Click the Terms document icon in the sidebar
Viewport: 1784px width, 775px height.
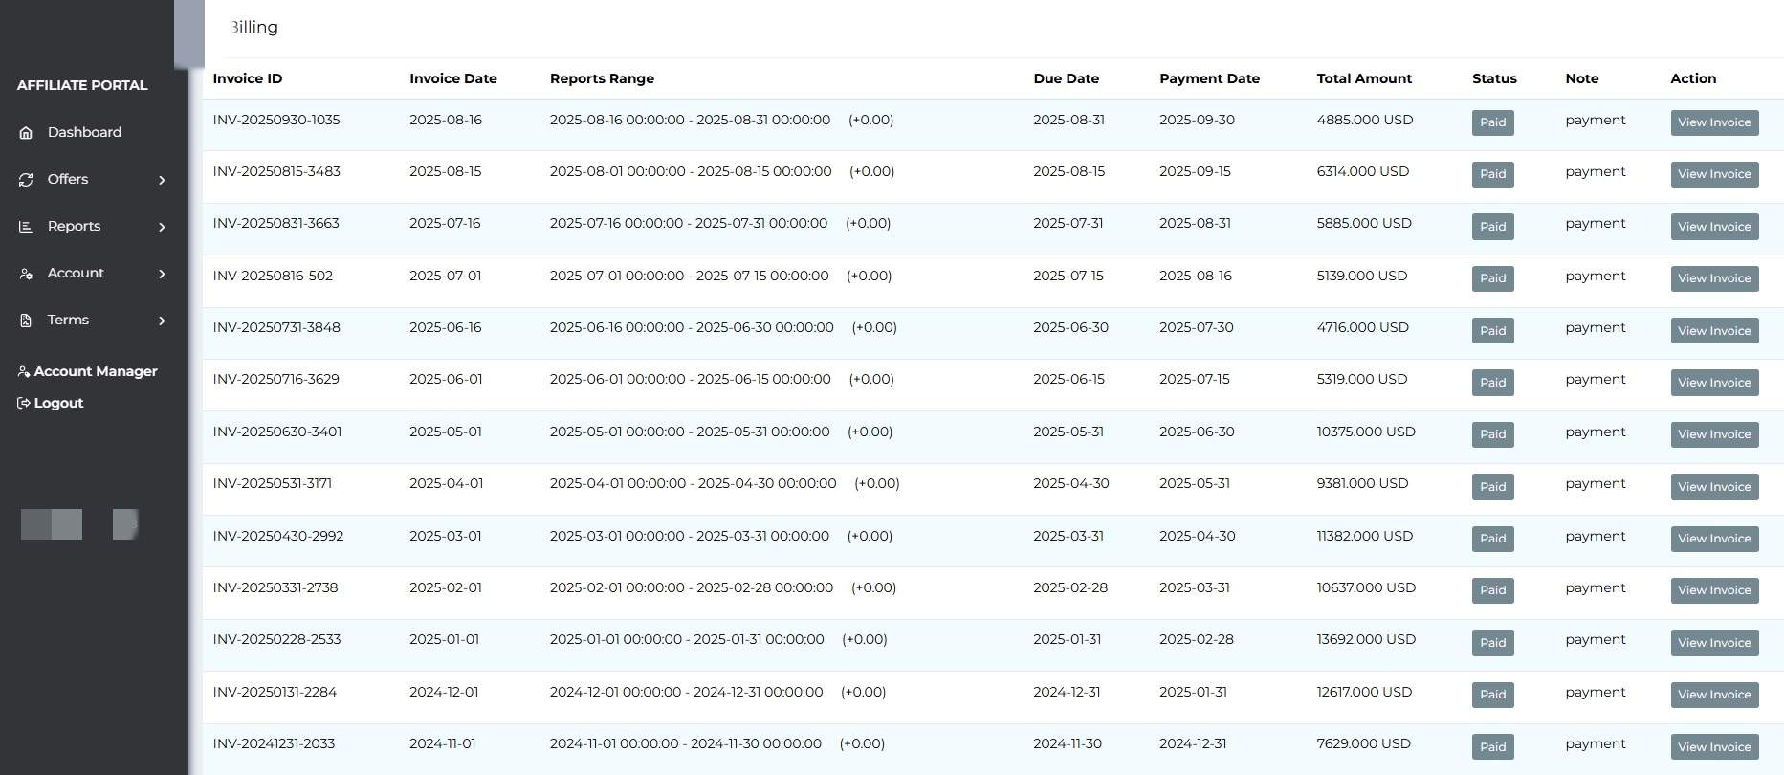(26, 321)
